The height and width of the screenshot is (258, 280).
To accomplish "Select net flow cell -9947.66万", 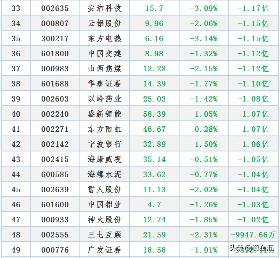I will (253, 235).
